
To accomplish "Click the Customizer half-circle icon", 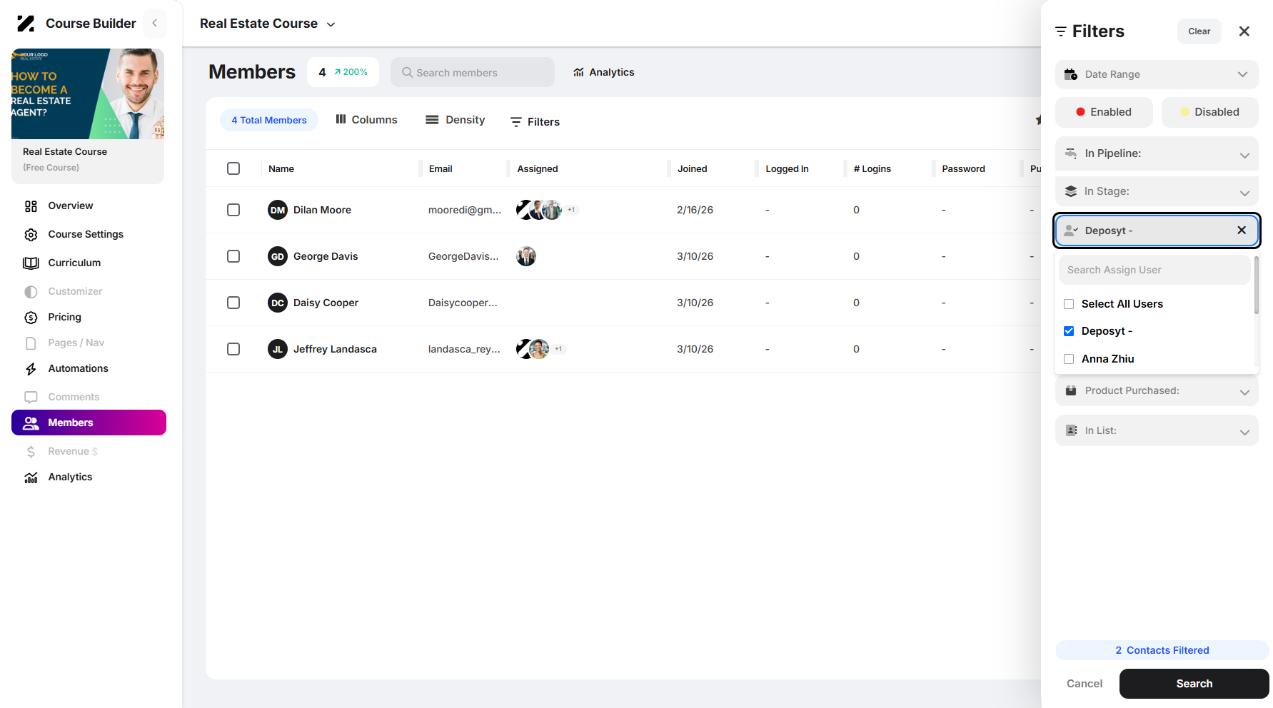I will (x=31, y=292).
